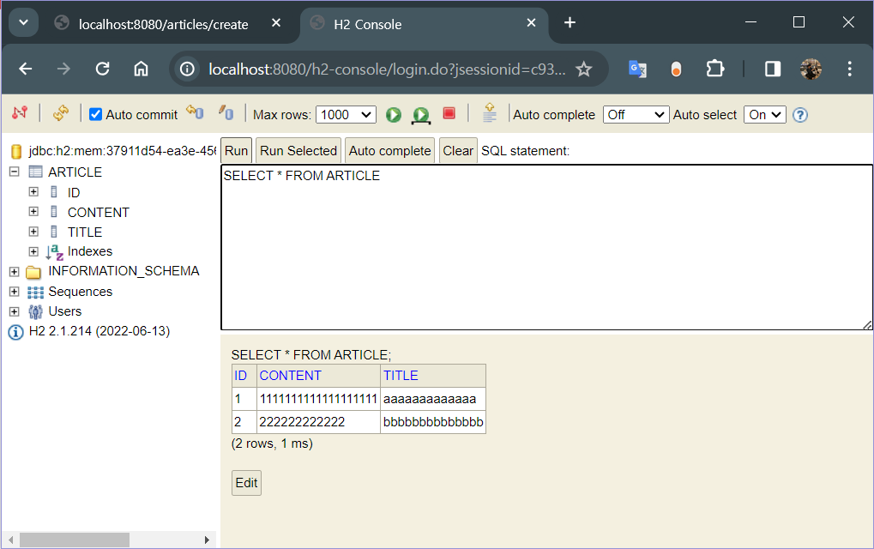Select the CONTENT column in tree
This screenshot has height=549, width=874.
[x=98, y=213]
